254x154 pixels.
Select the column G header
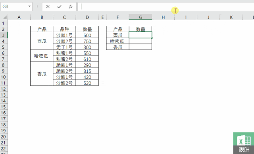[140, 17]
